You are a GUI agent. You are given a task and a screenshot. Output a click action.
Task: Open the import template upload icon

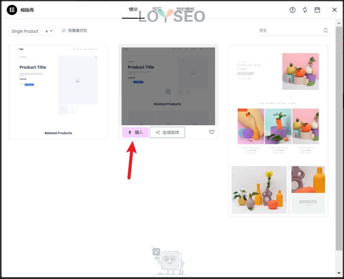tap(292, 10)
